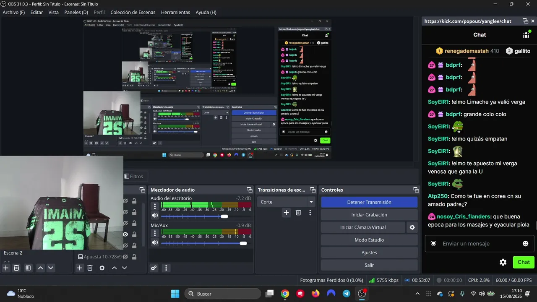Click the Windows taskbar Buscar search box
This screenshot has height=302, width=537.
coord(223,294)
